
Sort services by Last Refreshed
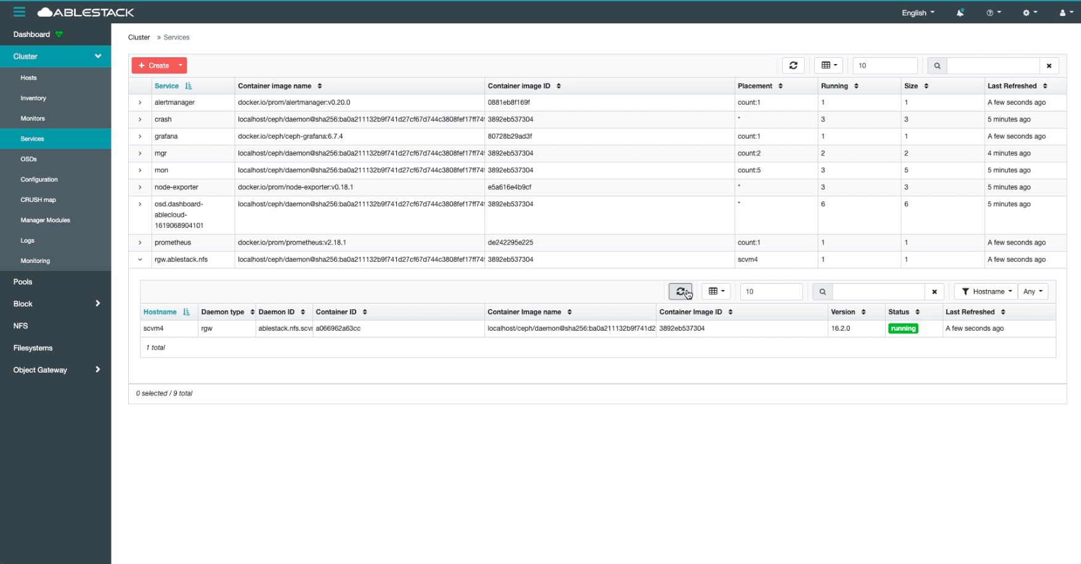pos(1045,86)
